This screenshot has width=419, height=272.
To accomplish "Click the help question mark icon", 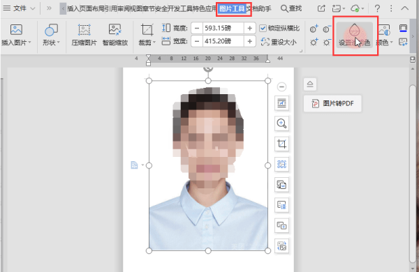I will coord(377,8).
